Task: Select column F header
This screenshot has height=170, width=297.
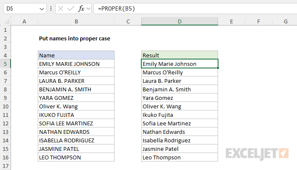Action: pos(258,21)
